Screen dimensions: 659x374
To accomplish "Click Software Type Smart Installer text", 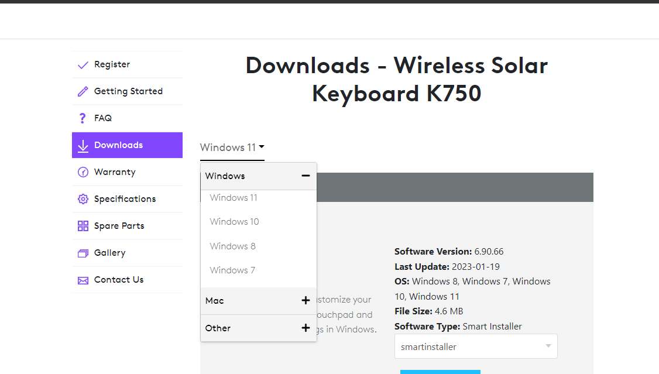I will click(458, 327).
